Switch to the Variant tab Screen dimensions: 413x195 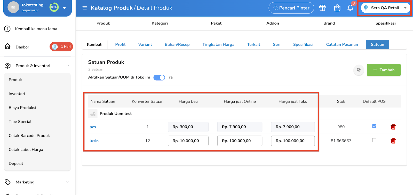(x=145, y=44)
